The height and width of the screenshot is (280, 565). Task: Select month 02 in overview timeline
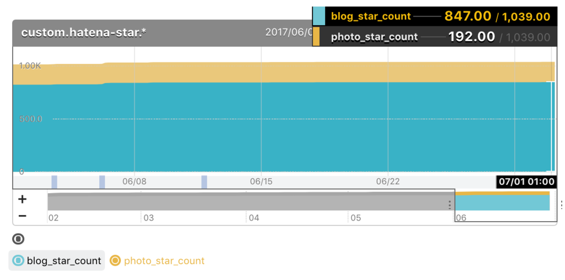54,218
